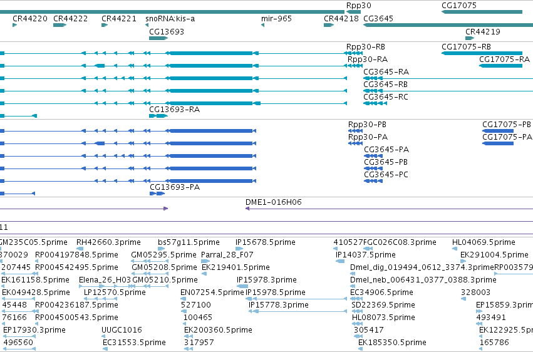Click the CR44220 gene label
Image resolution: width=533 pixels, height=352 pixels.
pyautogui.click(x=30, y=19)
